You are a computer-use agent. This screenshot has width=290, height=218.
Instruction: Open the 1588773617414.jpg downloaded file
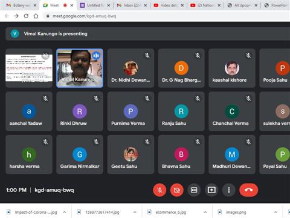(x=102, y=212)
